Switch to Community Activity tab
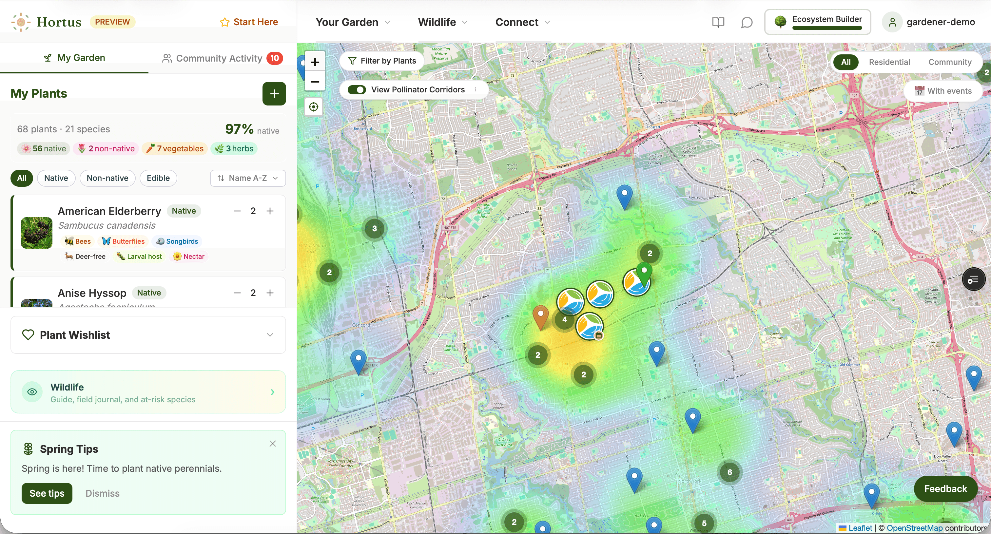991x534 pixels. pos(223,58)
